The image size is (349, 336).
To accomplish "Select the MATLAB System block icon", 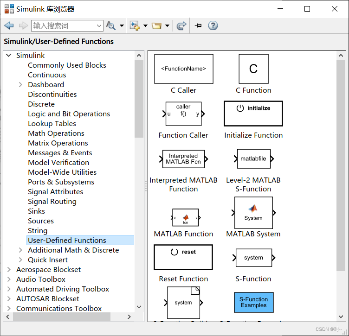I will coord(253,213).
